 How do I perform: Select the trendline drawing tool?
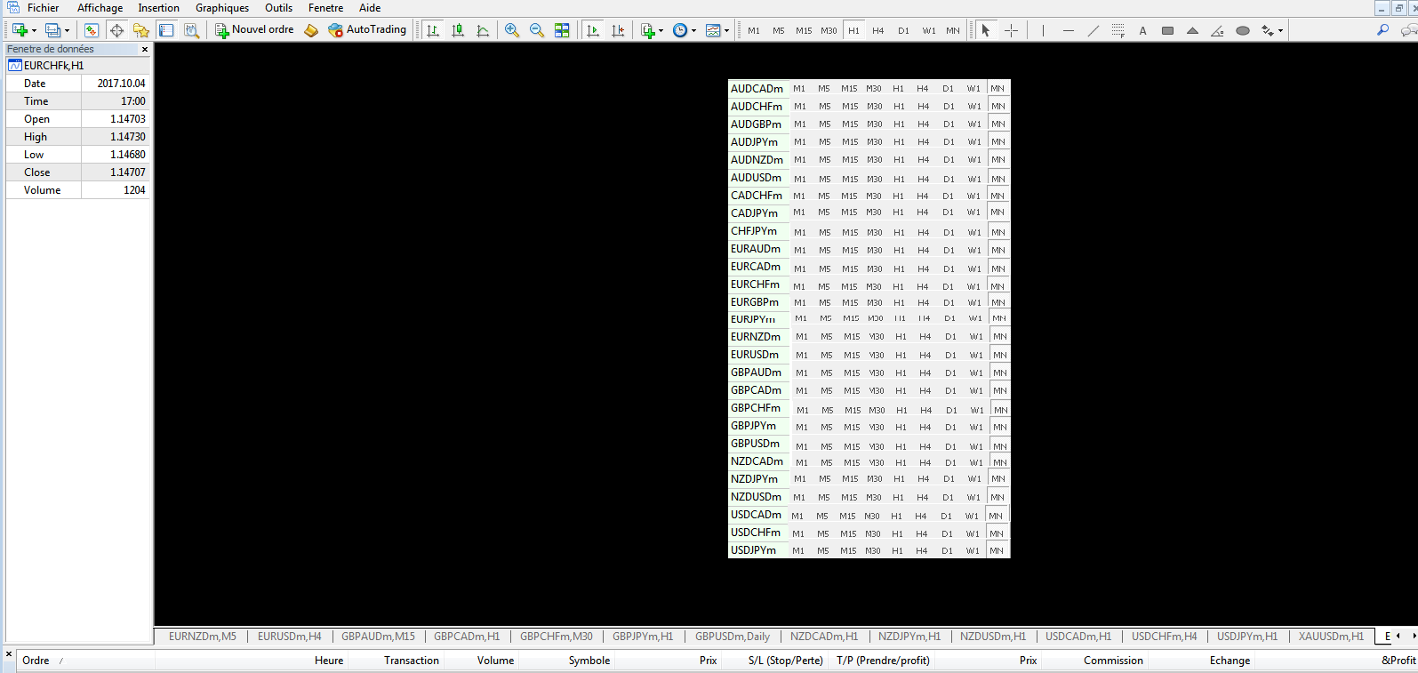1094,30
